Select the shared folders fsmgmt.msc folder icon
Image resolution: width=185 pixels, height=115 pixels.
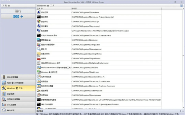pyautogui.click(x=39, y=54)
